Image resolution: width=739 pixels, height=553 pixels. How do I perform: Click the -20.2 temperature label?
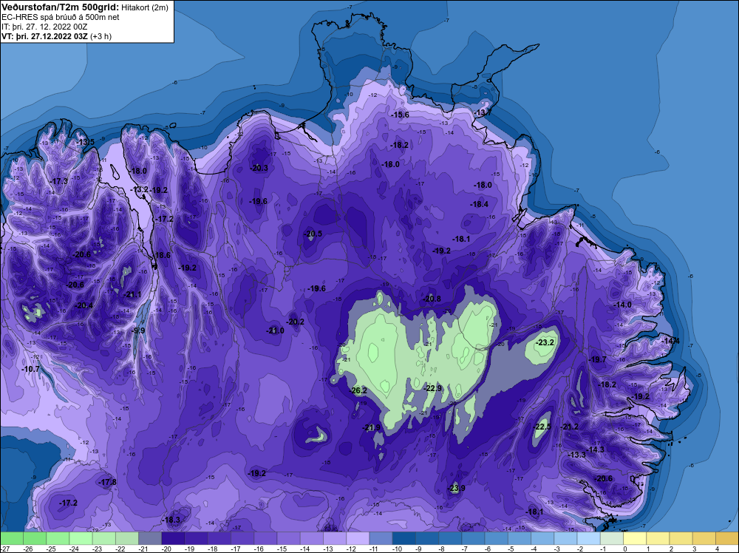[296, 322]
